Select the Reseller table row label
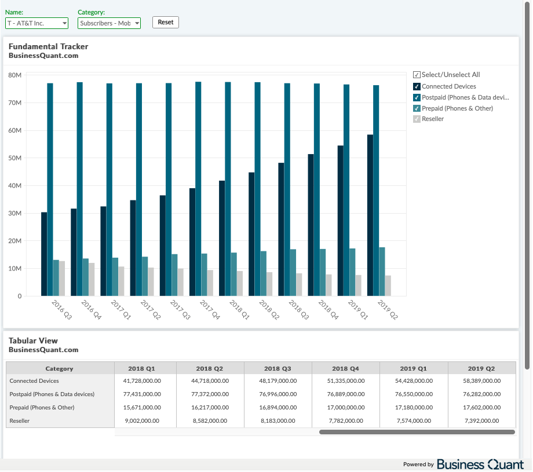This screenshot has width=533, height=472. click(x=19, y=420)
